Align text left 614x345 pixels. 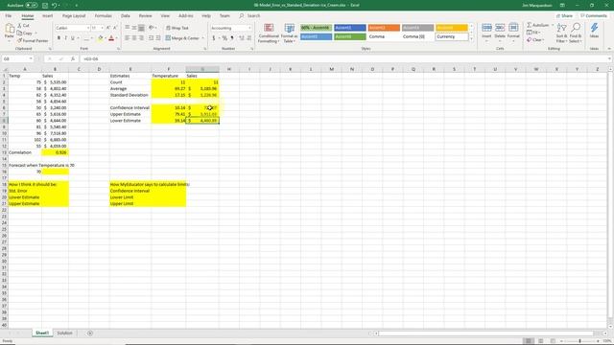point(128,38)
